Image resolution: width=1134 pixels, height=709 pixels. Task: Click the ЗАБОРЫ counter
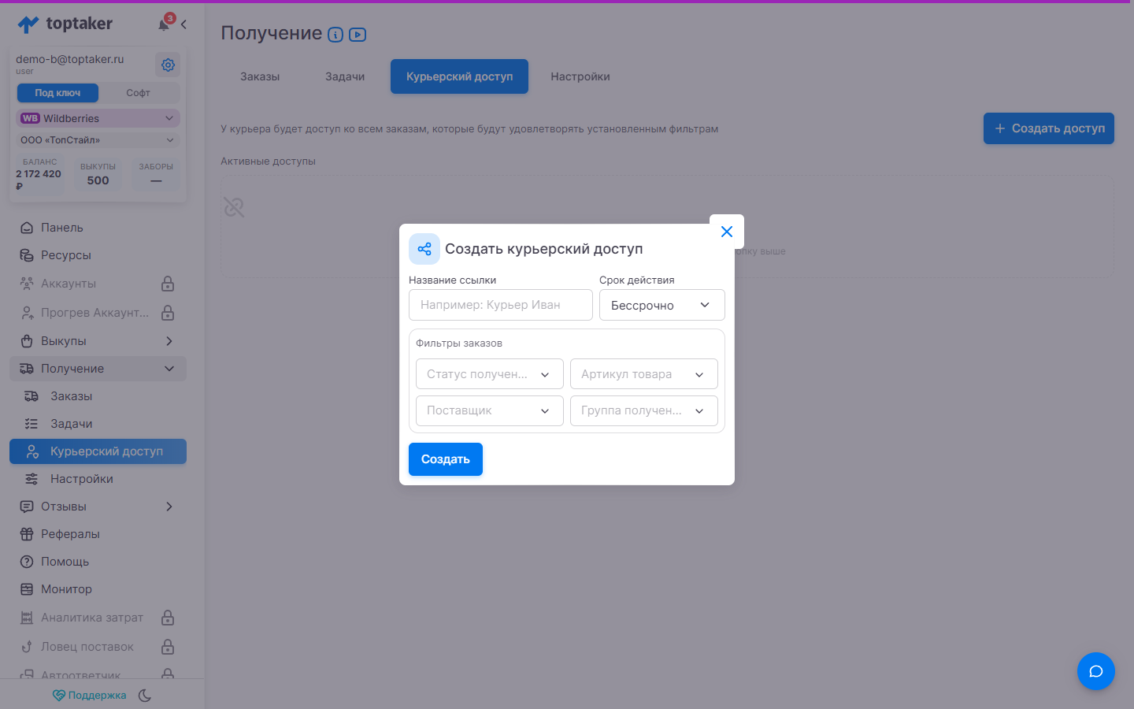point(156,173)
